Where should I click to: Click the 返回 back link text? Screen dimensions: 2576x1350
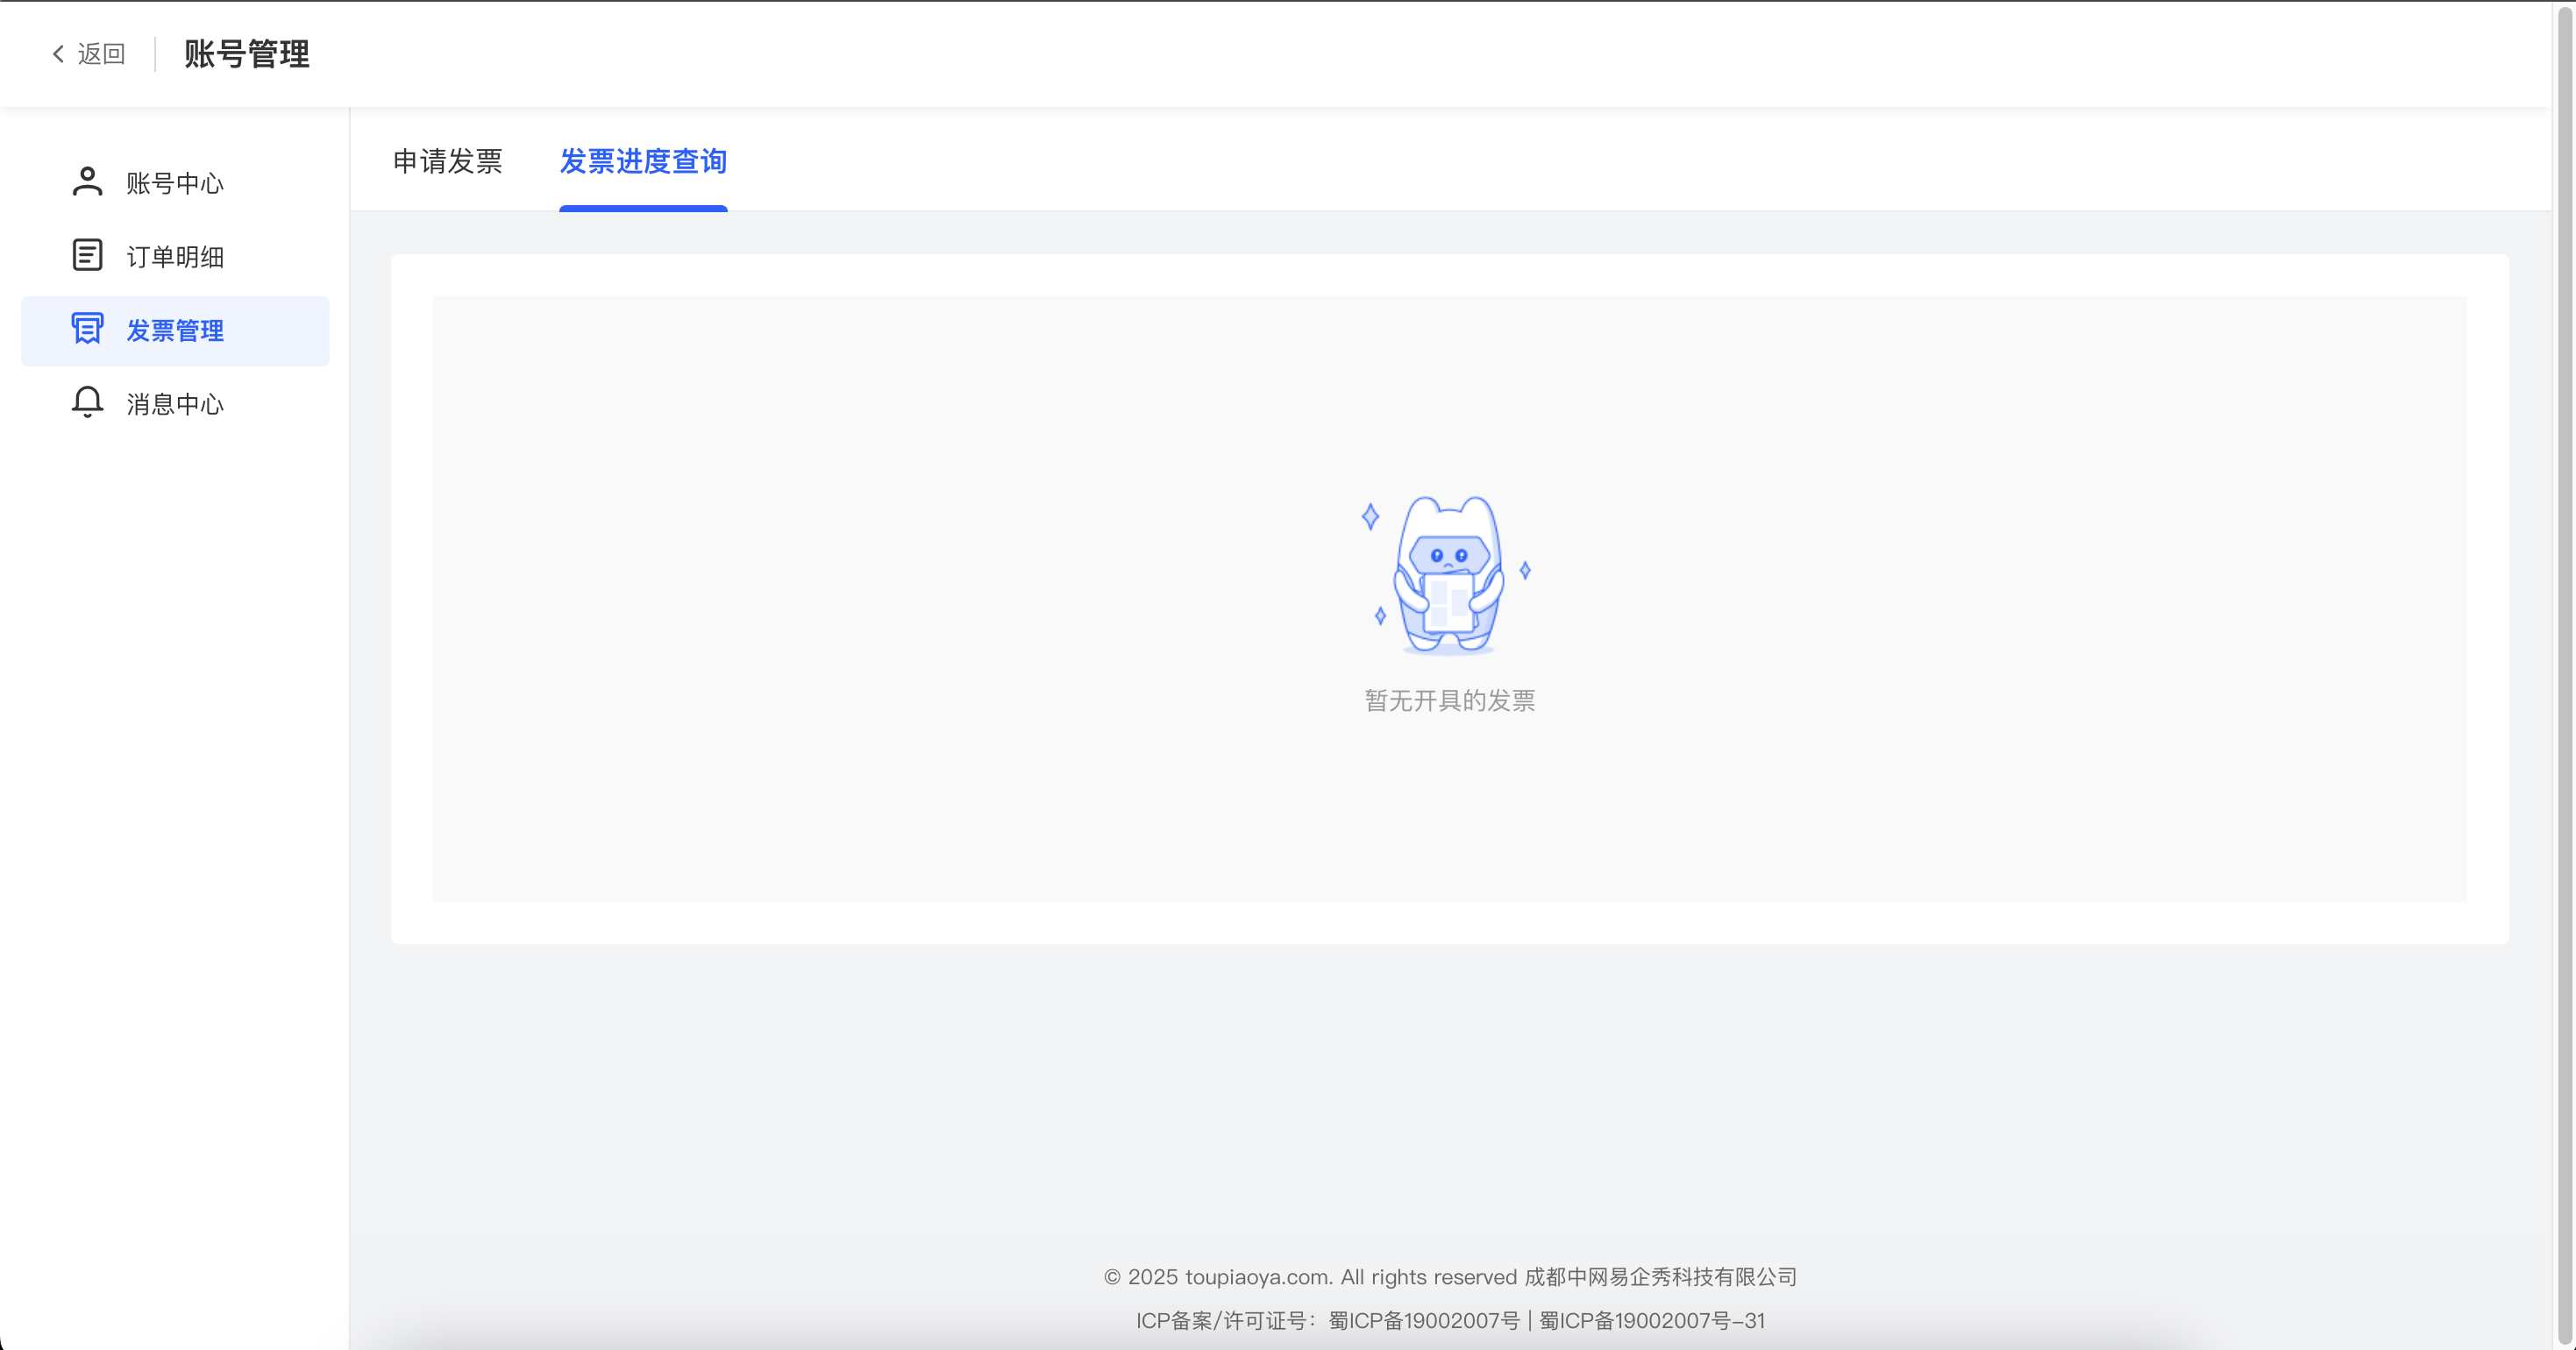tap(102, 54)
